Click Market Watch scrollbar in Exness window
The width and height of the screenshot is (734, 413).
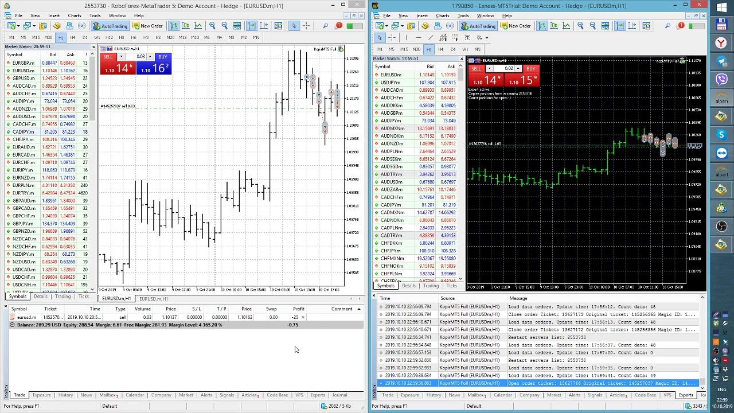pyautogui.click(x=460, y=172)
